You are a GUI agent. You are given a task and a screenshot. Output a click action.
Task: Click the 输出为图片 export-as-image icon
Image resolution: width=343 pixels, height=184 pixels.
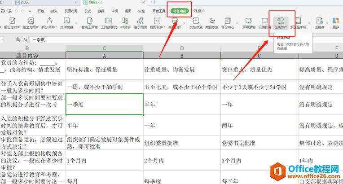(x=31, y=21)
